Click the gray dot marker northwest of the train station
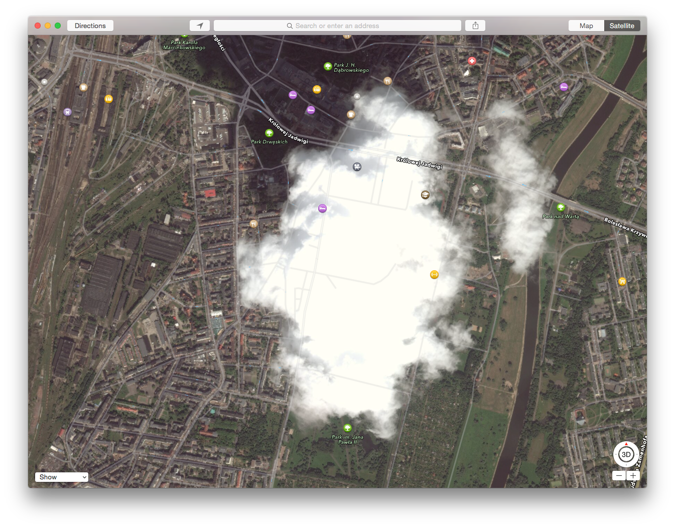Viewport: 675px width, 528px height. 45,82
